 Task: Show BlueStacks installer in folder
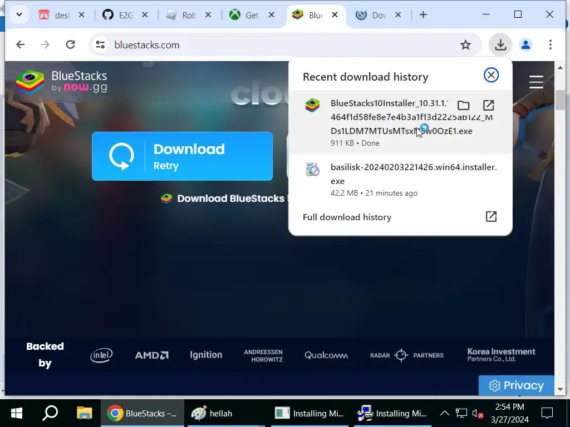463,105
